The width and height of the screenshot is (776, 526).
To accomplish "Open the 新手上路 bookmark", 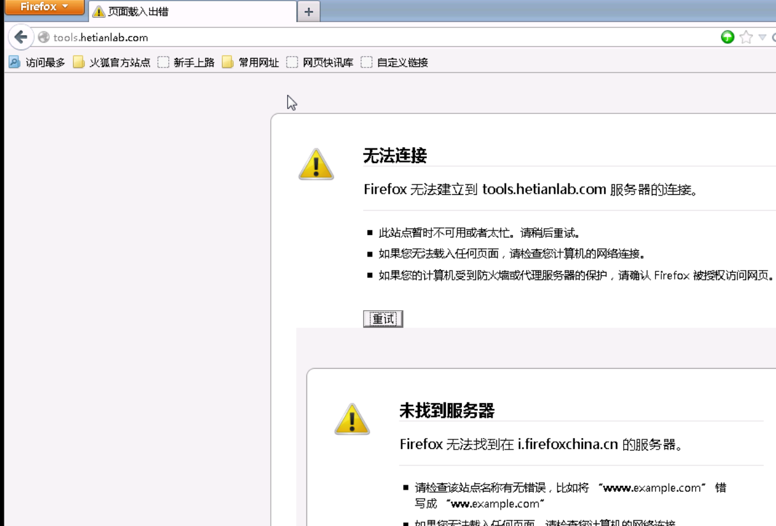I will [x=186, y=62].
